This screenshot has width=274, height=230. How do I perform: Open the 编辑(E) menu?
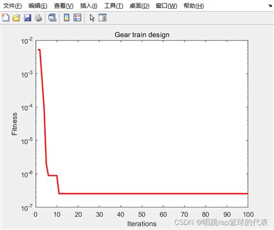tap(38, 6)
